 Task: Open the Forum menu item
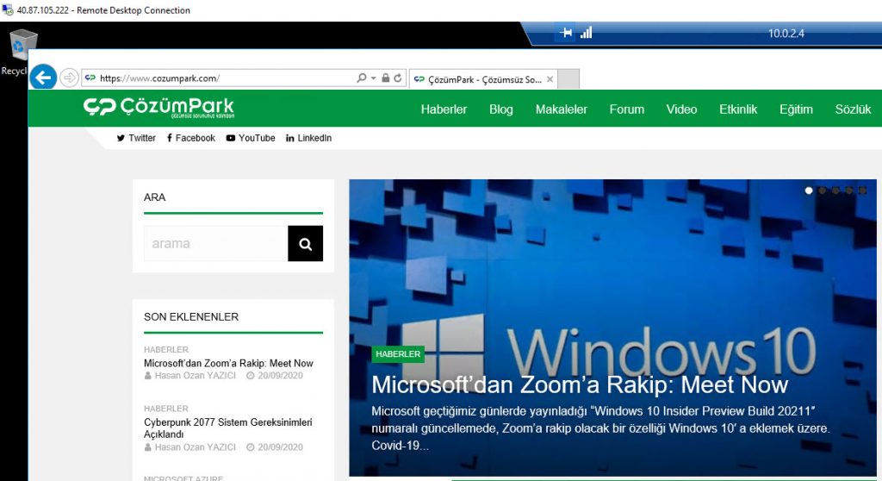(x=627, y=109)
